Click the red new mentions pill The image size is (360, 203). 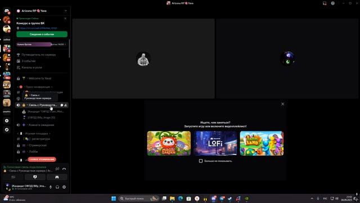point(42,159)
